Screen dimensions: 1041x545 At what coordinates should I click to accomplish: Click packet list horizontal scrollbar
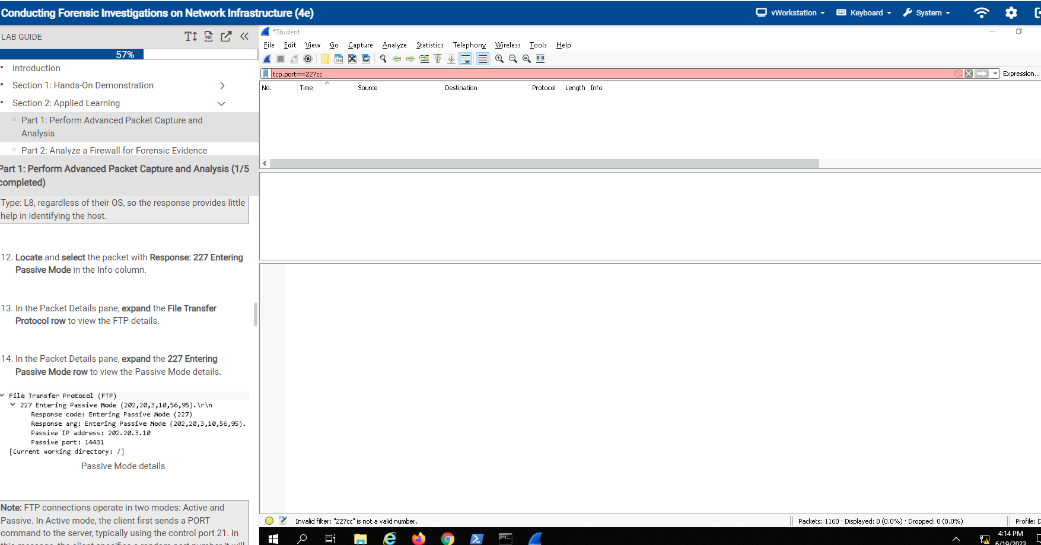point(545,163)
